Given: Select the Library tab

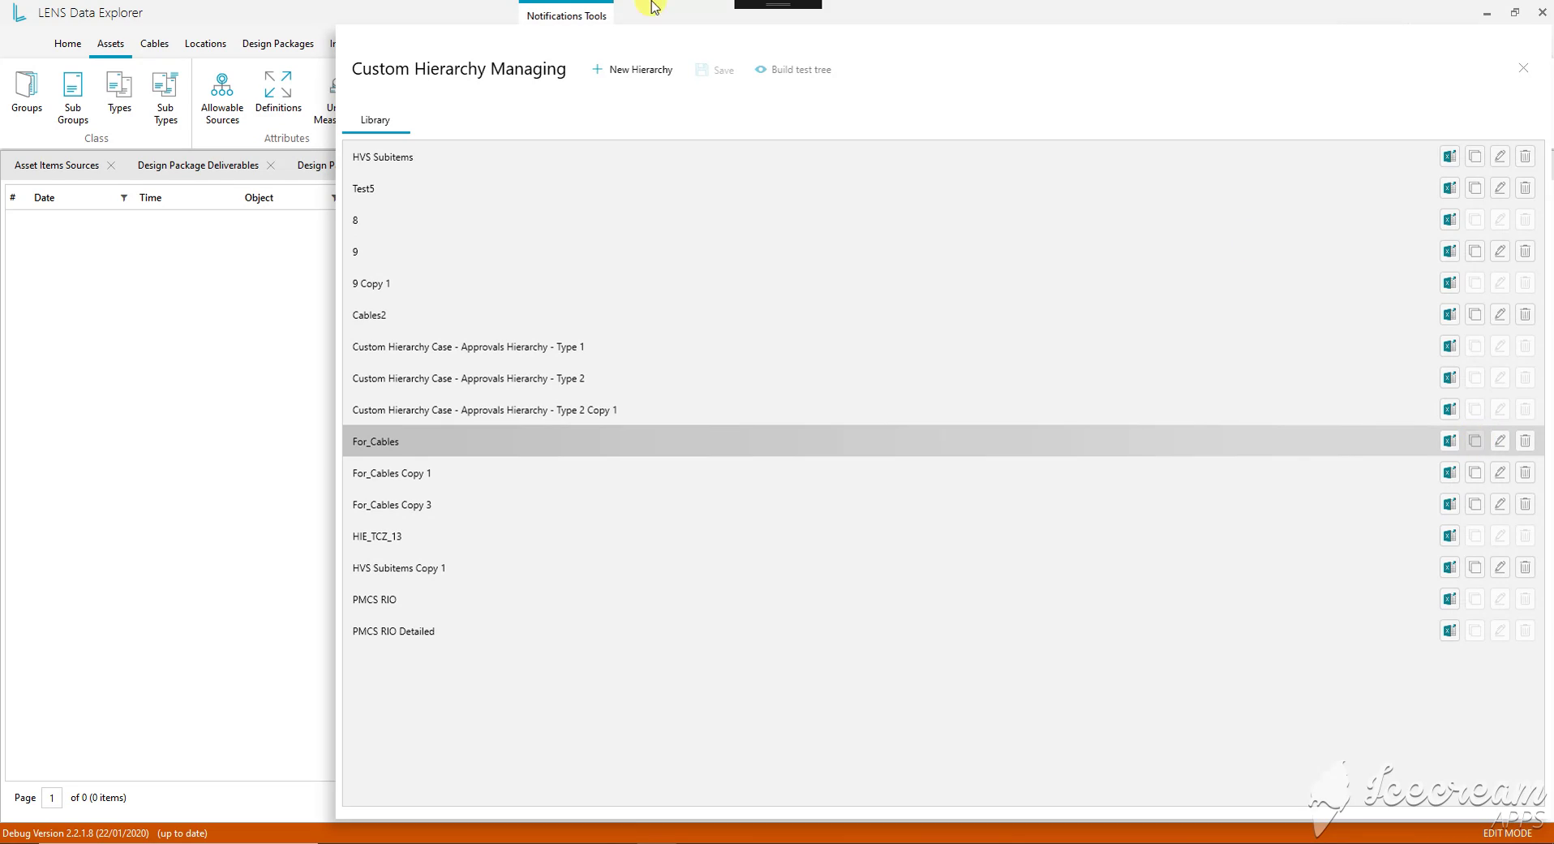Looking at the screenshot, I should pyautogui.click(x=376, y=120).
